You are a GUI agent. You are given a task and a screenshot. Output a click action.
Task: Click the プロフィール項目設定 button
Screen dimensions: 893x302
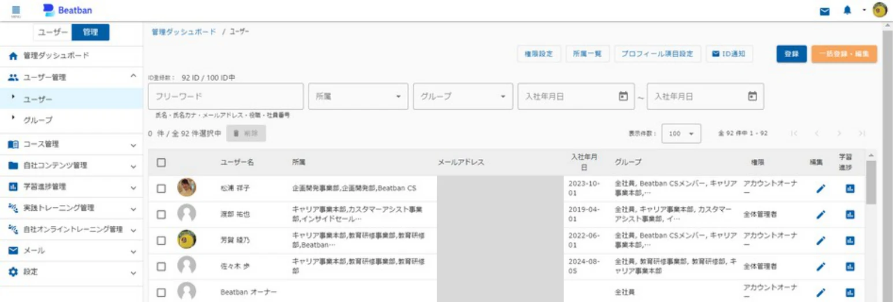[x=657, y=54]
